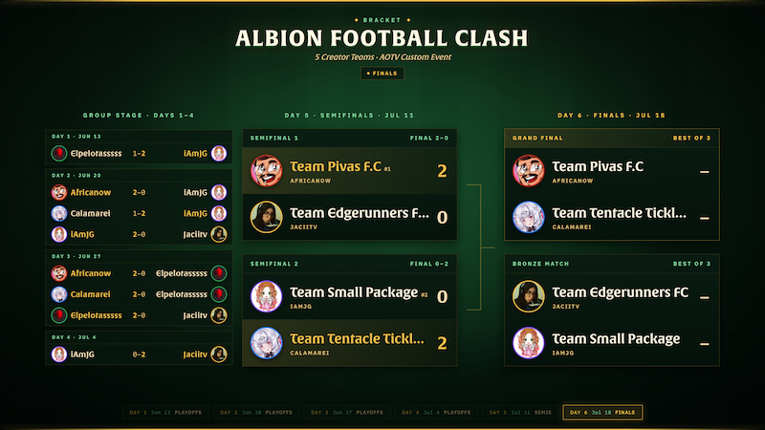
Task: Click Team Edgerunners avatar in Semifinal 1
Action: (267, 217)
